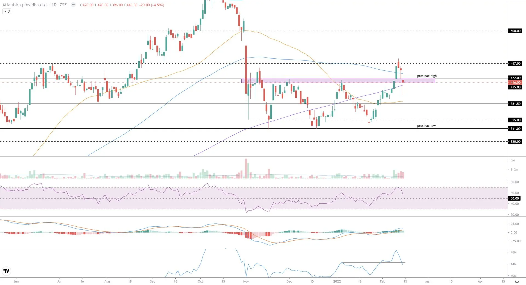Expand the collapsed indicators legend
Image resolution: width=526 pixels, height=285 pixels.
point(7,12)
